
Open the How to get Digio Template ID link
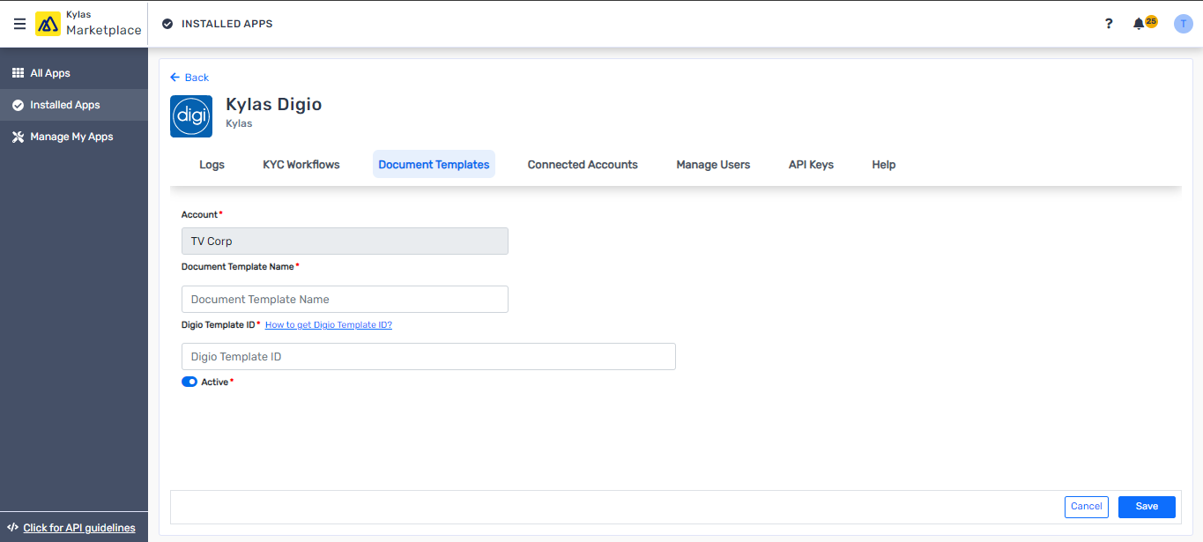[328, 324]
